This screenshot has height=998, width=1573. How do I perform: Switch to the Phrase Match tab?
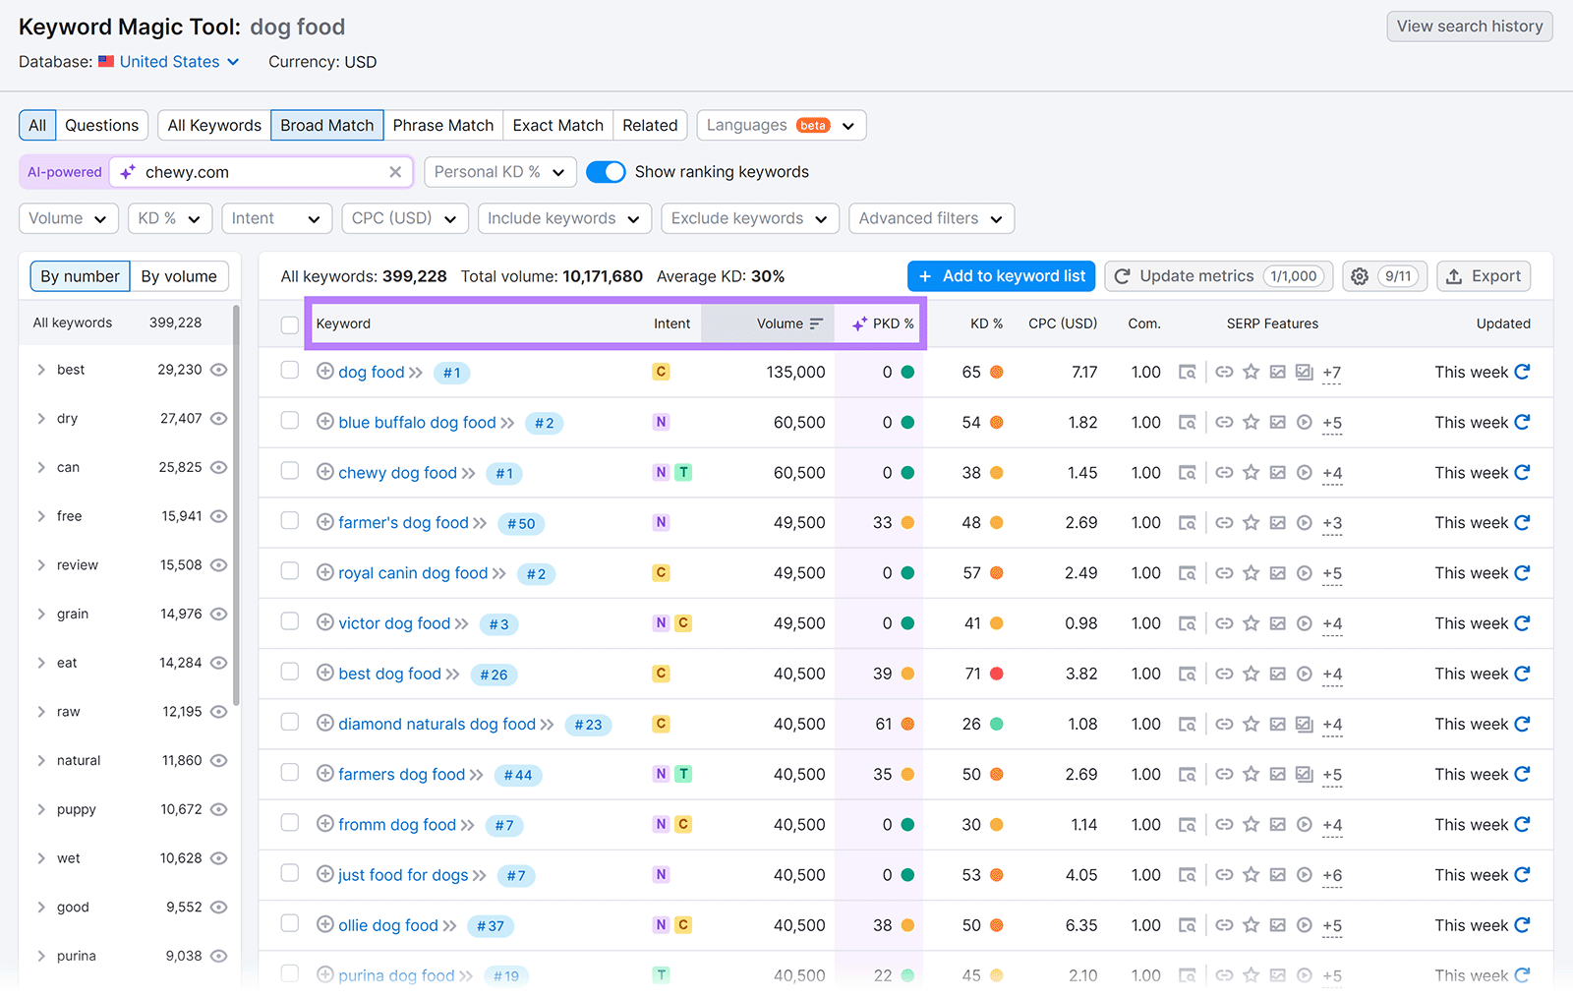pyautogui.click(x=442, y=125)
